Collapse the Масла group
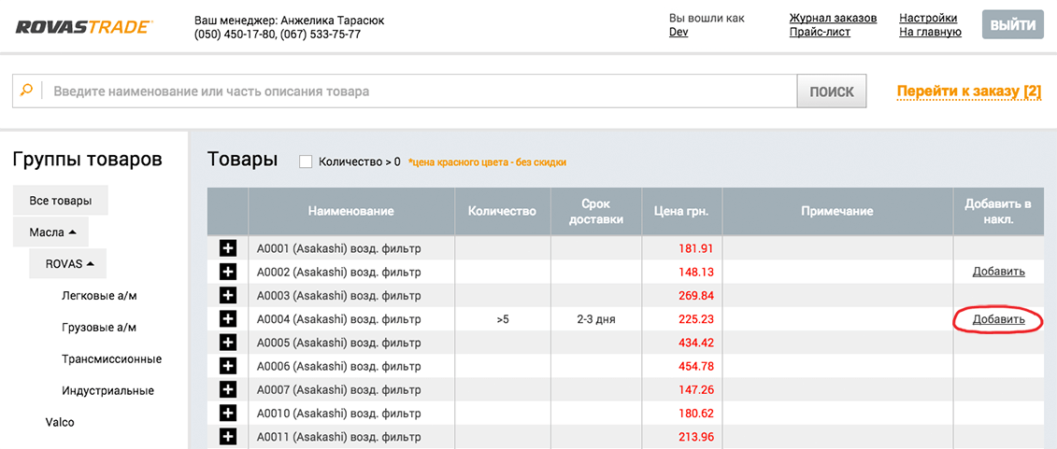 [x=50, y=232]
